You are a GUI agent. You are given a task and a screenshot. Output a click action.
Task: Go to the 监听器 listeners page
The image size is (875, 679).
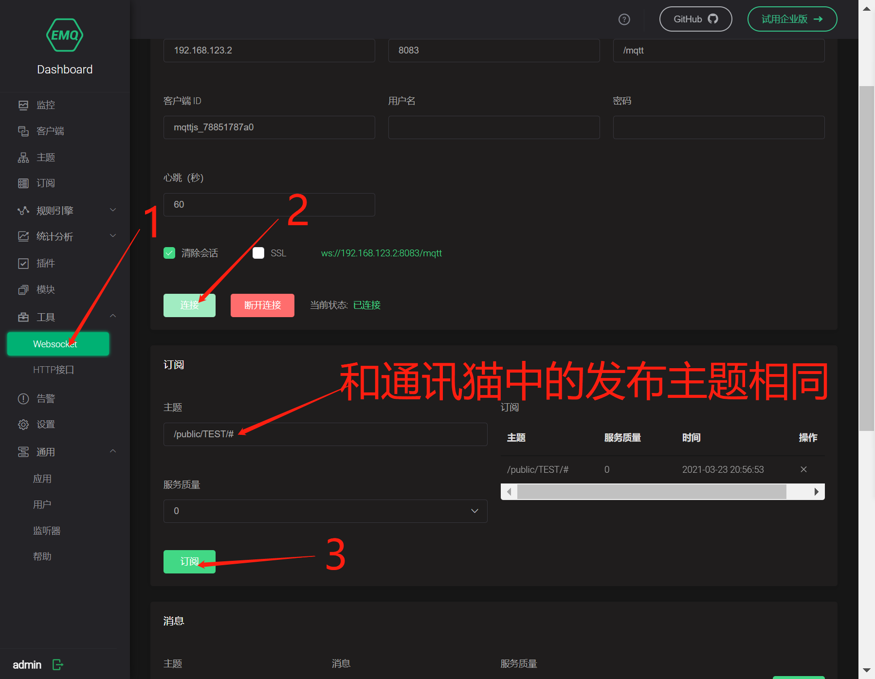tap(47, 531)
